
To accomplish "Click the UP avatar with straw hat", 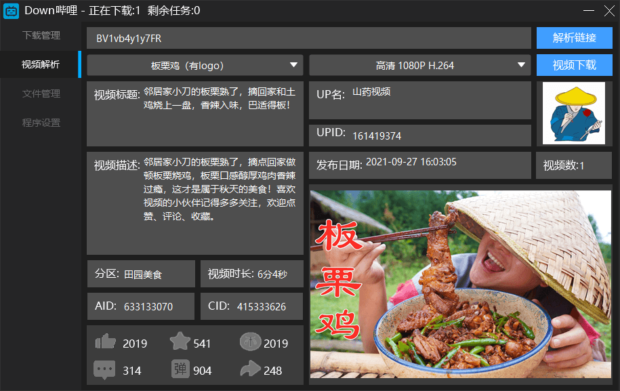I will (x=574, y=113).
